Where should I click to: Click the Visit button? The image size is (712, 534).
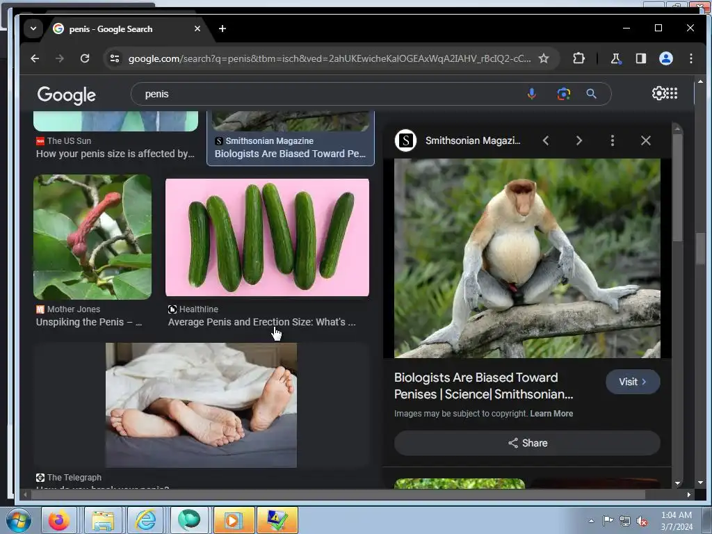(633, 382)
